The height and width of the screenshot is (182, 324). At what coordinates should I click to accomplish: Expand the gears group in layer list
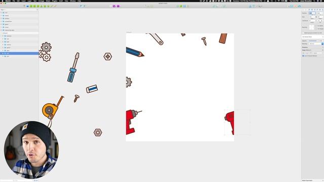coord(1,24)
